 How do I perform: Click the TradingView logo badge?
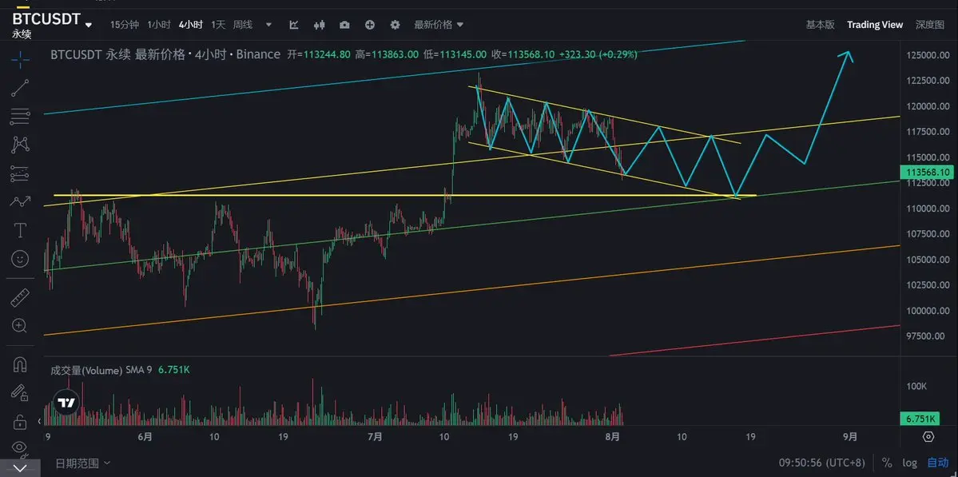tap(66, 403)
